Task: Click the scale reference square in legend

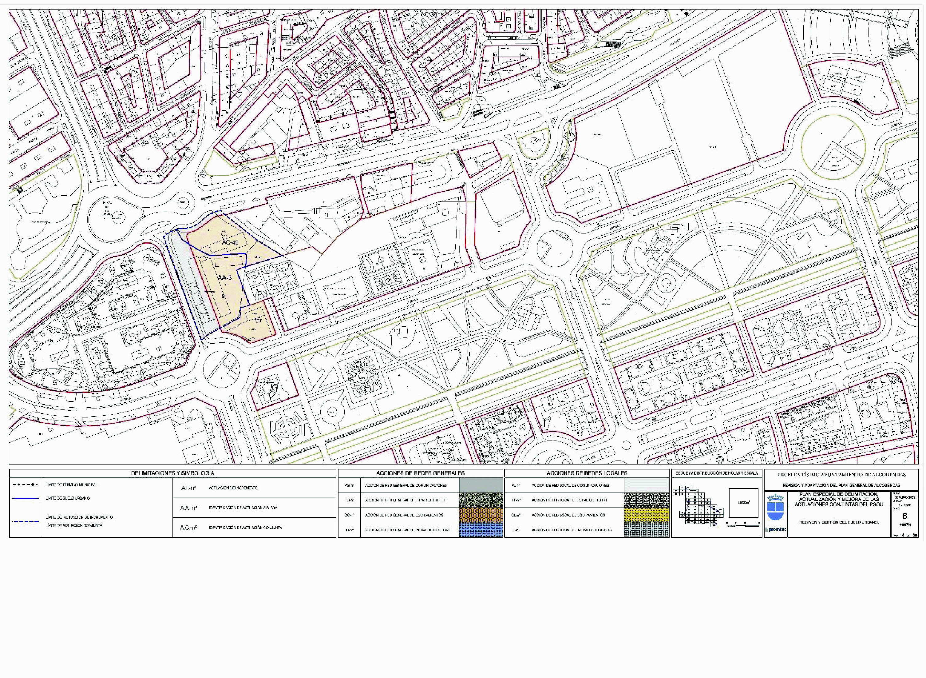Action: [x=743, y=503]
